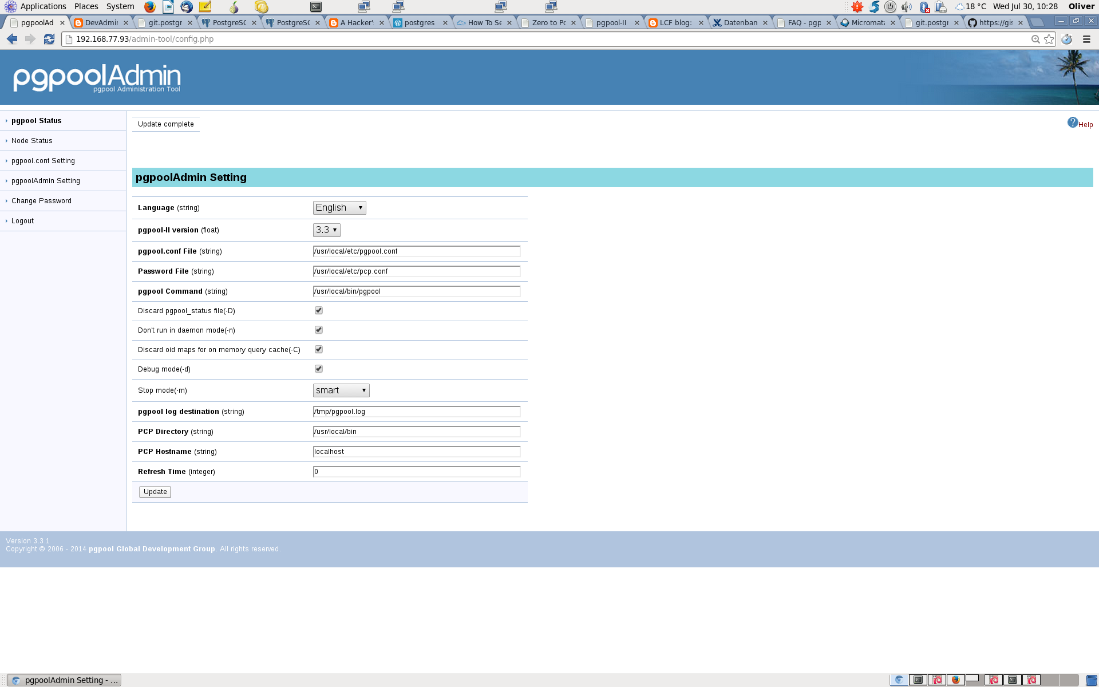This screenshot has height=687, width=1099.
Task: Click the Help question mark icon
Action: (1073, 123)
